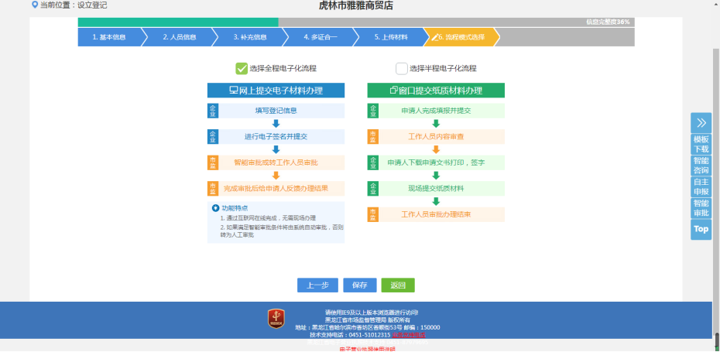This screenshot has width=720, height=352.
Task: Click the copy icon in 窗口提交纸质材料办理 header
Action: 394,91
